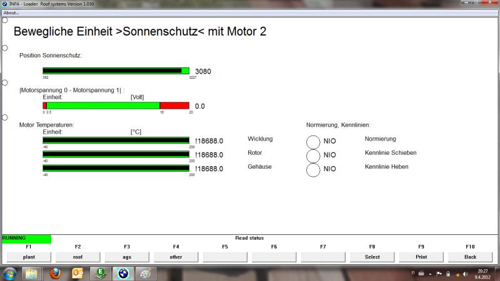Click the small circle directly under About...
The width and height of the screenshot is (500, 281).
[x=5, y=21]
